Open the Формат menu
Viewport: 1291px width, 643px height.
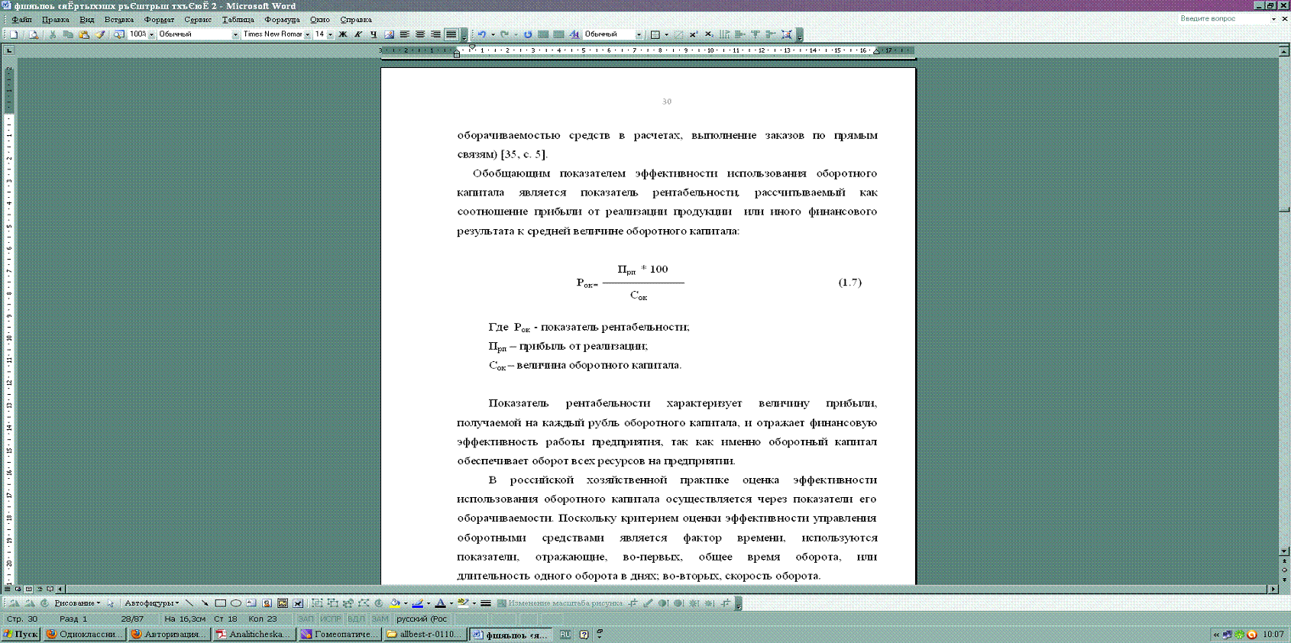coord(159,19)
